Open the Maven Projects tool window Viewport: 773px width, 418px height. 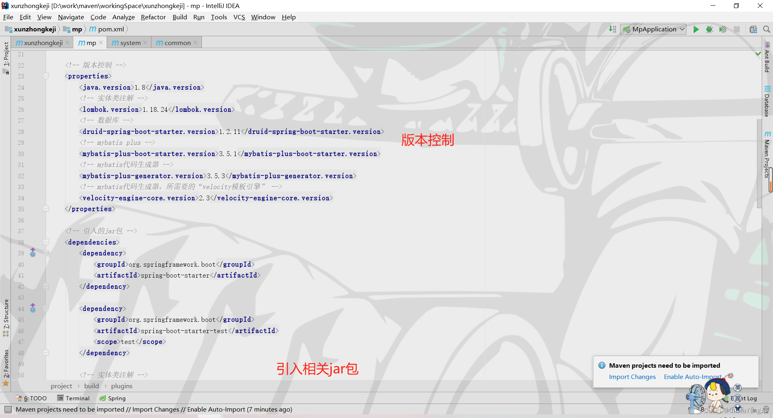tap(767, 157)
